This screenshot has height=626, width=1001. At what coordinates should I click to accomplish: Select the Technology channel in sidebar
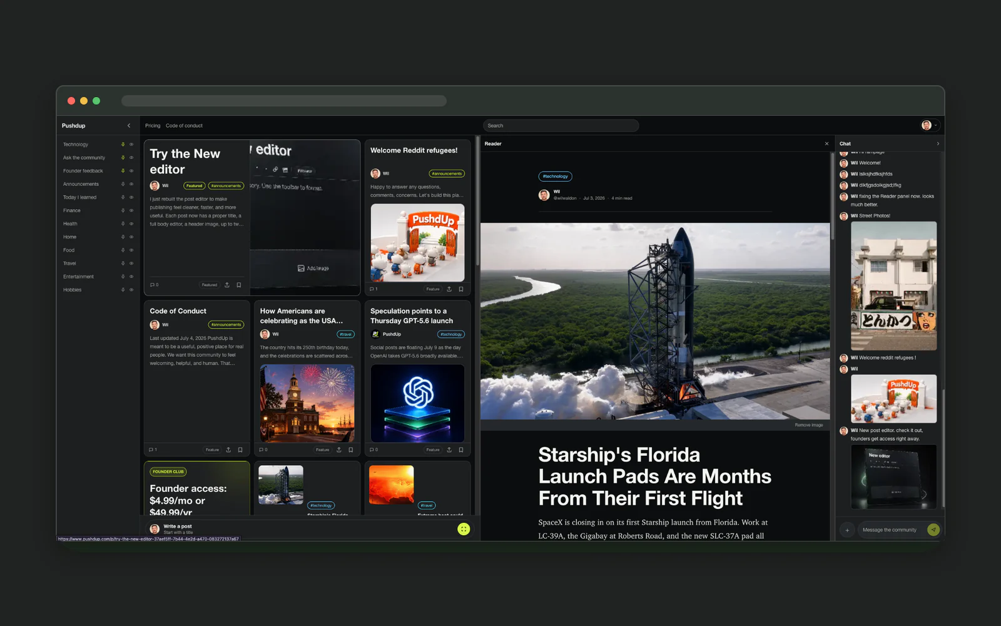(76, 145)
